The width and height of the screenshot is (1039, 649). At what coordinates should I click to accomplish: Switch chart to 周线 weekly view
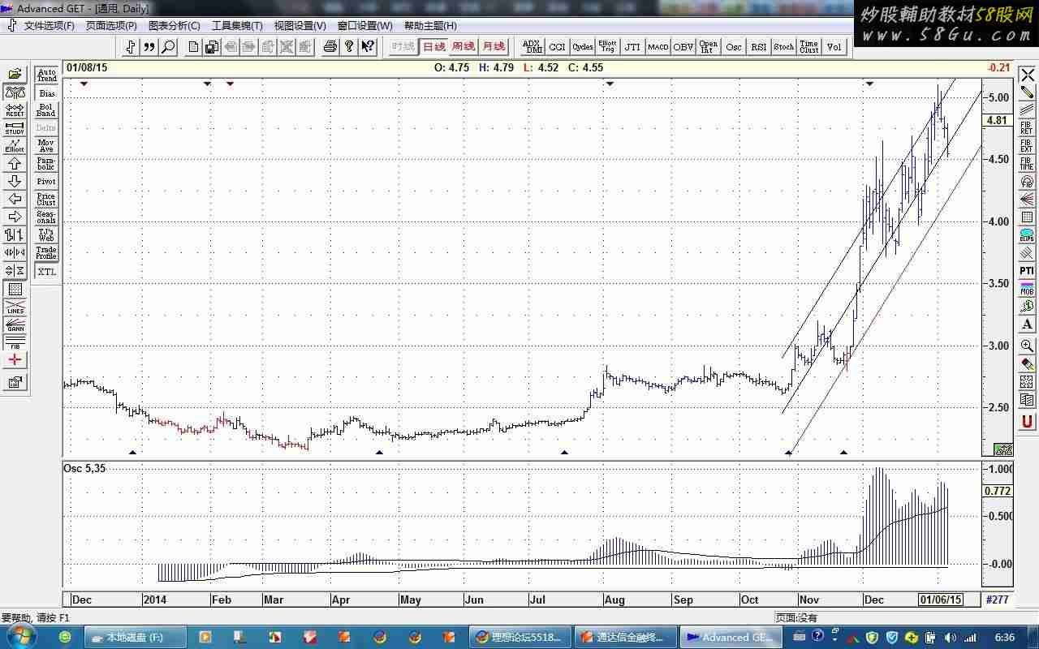click(x=463, y=46)
